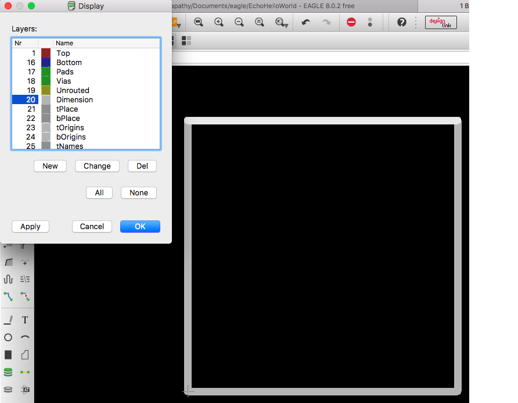The width and height of the screenshot is (518, 403).
Task: Click the red Stop command icon
Action: point(351,22)
